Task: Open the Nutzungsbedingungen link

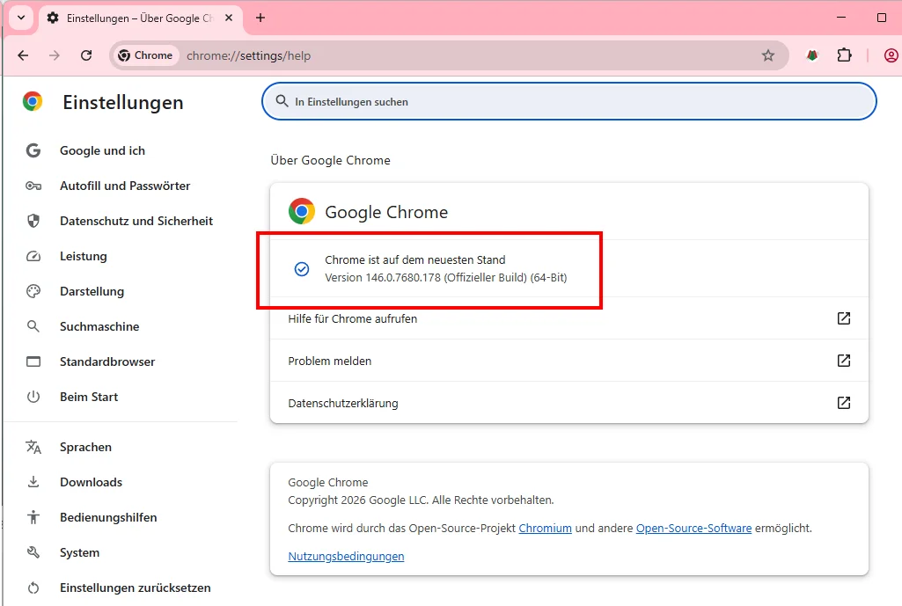Action: click(x=347, y=556)
